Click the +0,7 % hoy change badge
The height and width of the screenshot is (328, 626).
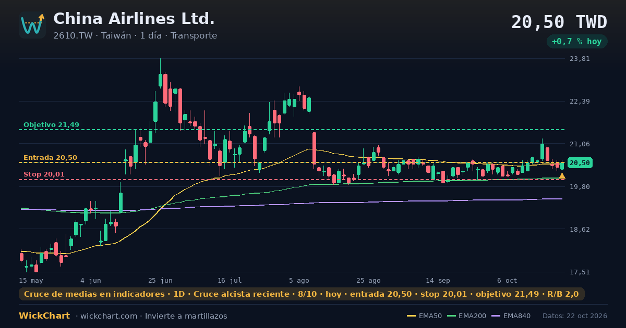[x=577, y=42]
